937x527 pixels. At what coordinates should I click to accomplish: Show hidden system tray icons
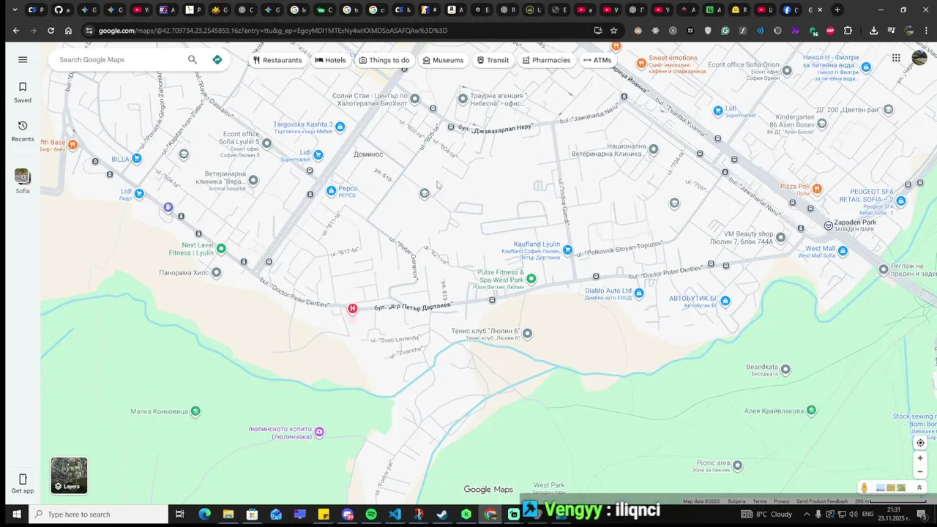click(805, 515)
